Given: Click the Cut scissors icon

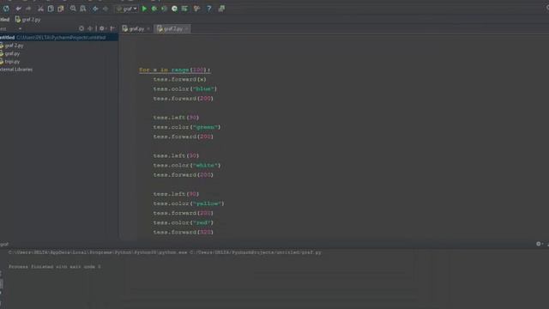Looking at the screenshot, I should point(40,9).
